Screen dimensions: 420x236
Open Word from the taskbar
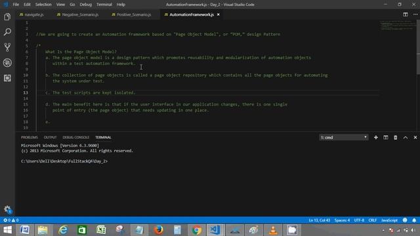pyautogui.click(x=25, y=230)
